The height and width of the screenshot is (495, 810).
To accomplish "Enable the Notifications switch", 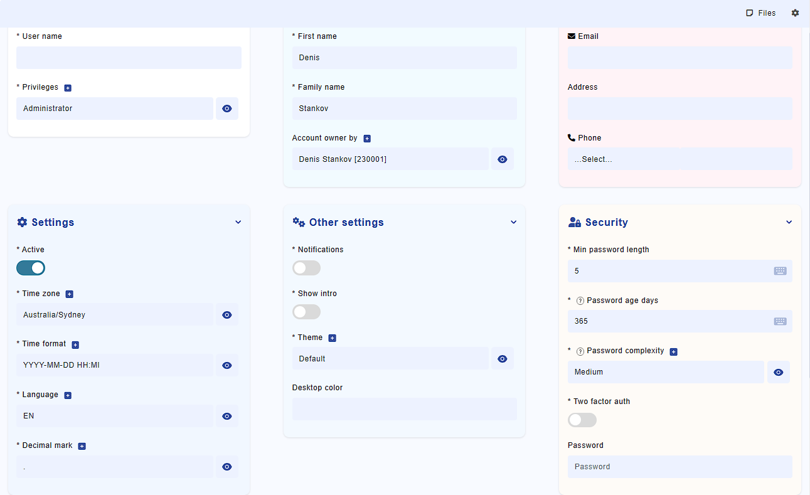I will [306, 269].
